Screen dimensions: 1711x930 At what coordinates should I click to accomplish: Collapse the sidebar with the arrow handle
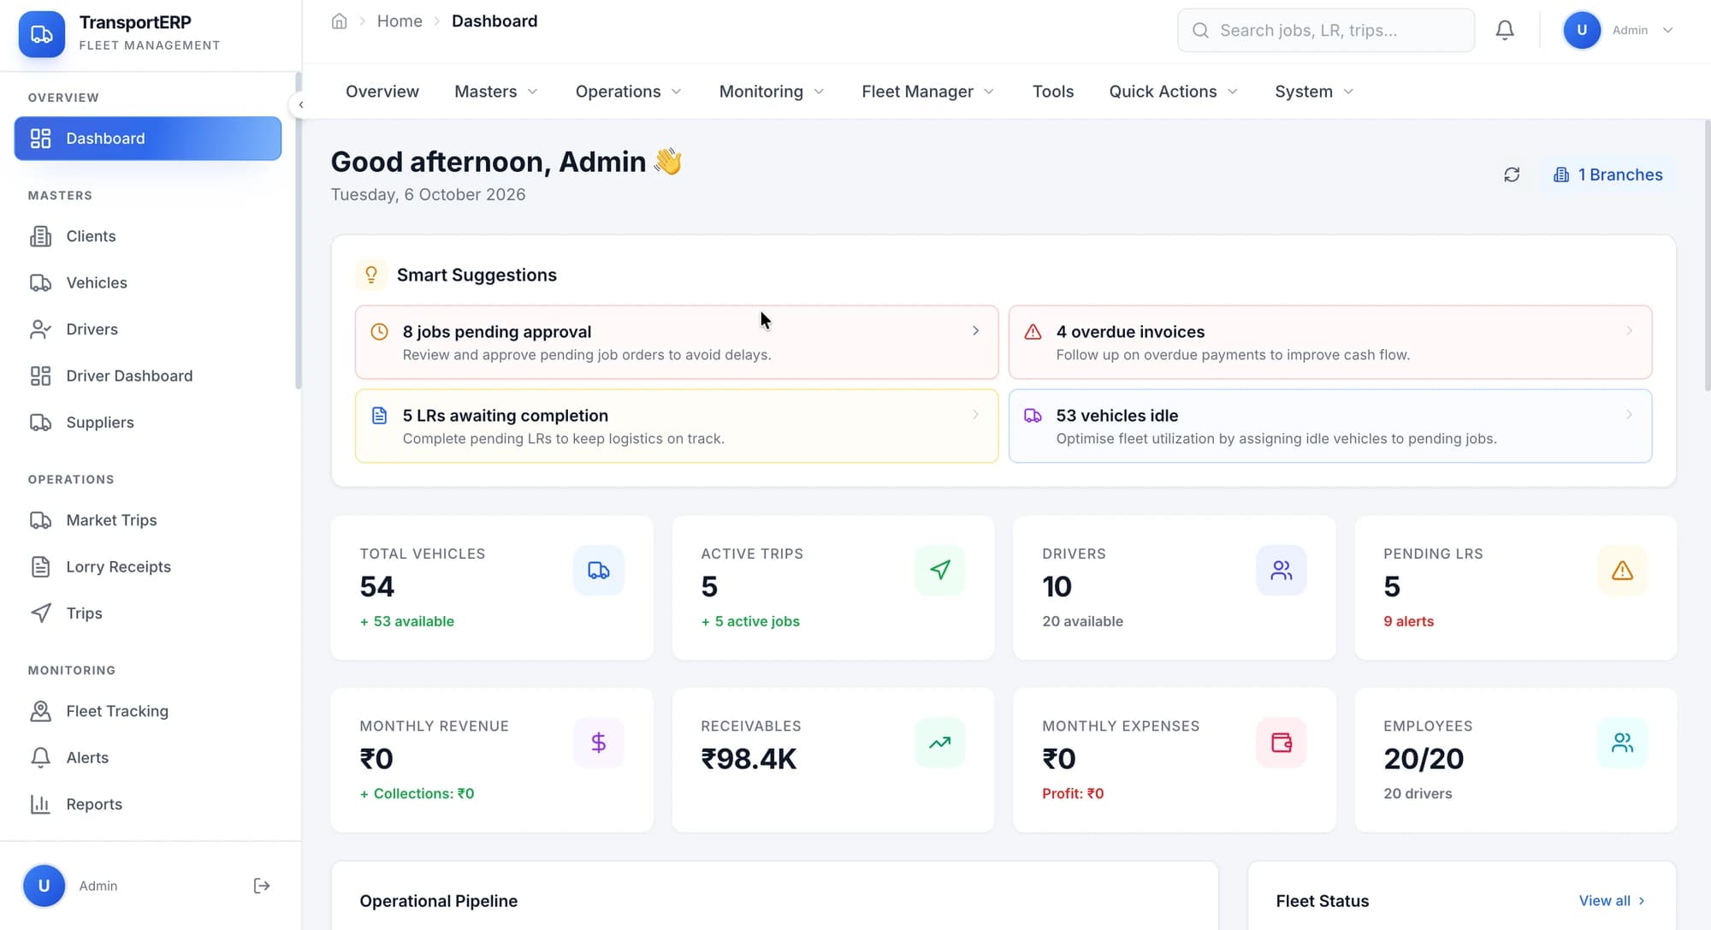[x=300, y=104]
